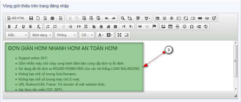The height and width of the screenshot is (102, 241).
Task: Toggle numbered list
Action: (48, 27)
